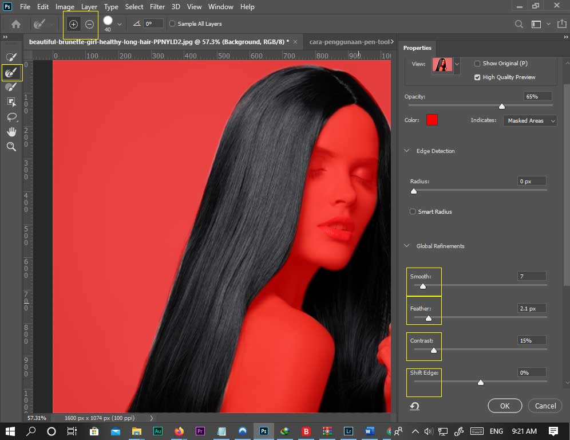Open workspace switcher dropdown arrow

pyautogui.click(x=548, y=24)
